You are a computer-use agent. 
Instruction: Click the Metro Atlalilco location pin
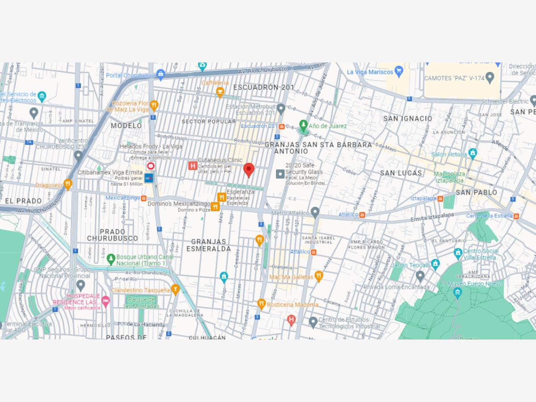(x=315, y=212)
